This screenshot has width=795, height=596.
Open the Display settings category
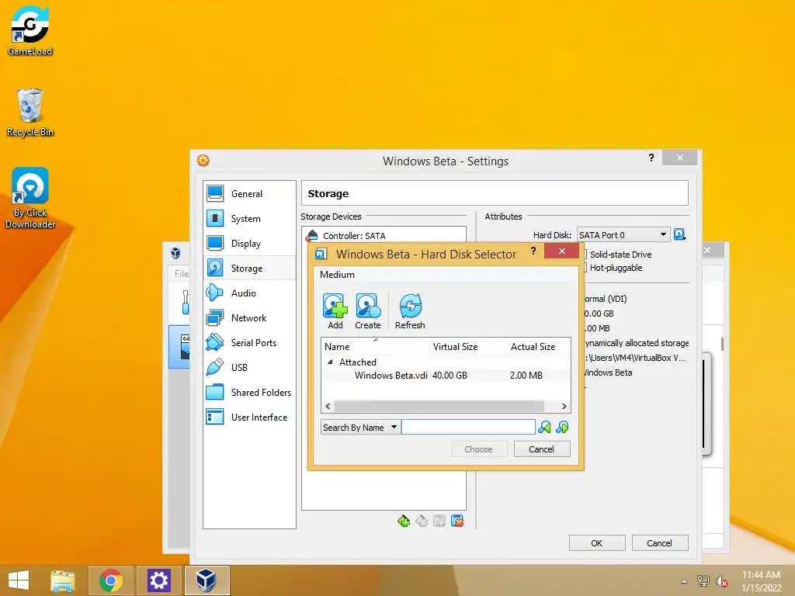click(249, 243)
